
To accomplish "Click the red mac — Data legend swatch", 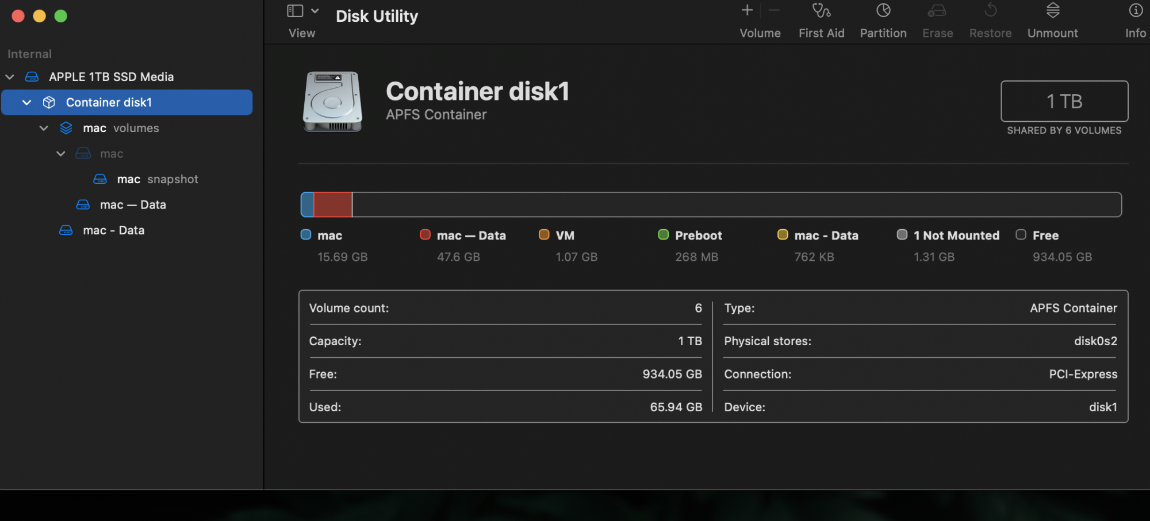I will pyautogui.click(x=425, y=235).
